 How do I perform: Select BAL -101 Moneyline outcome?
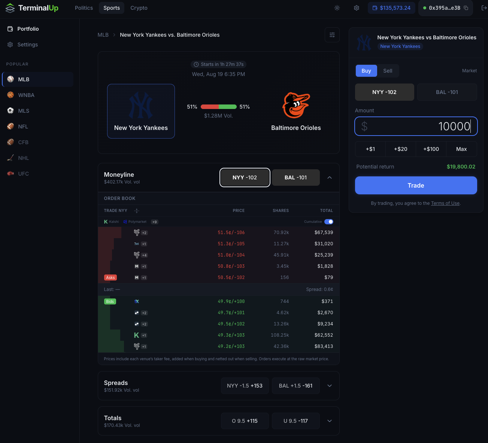click(x=296, y=177)
